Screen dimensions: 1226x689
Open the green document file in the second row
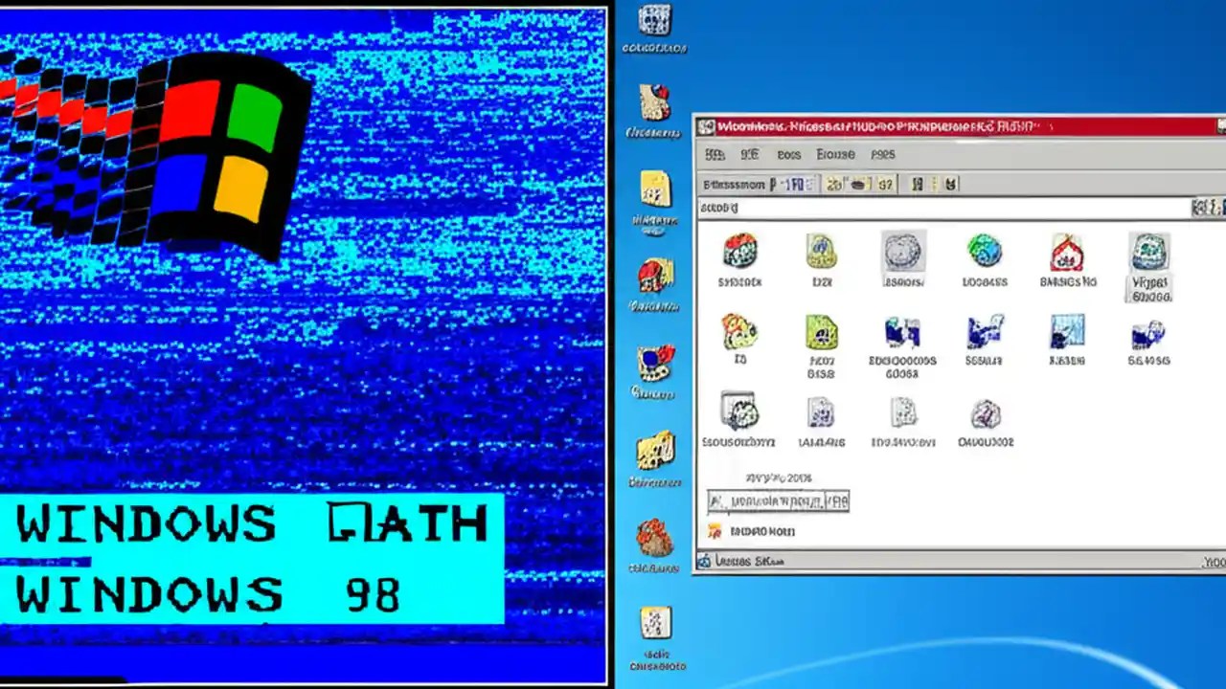(821, 332)
